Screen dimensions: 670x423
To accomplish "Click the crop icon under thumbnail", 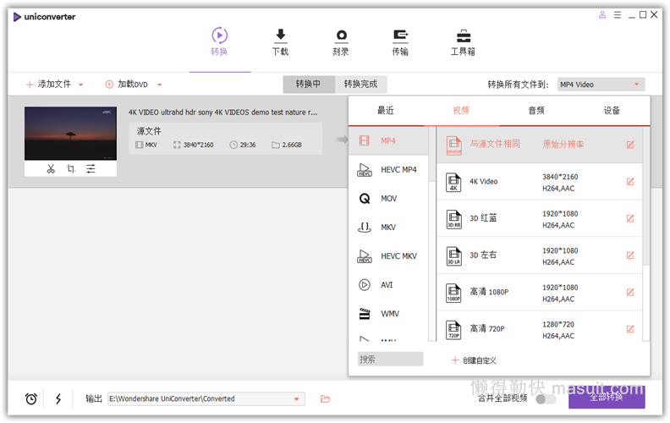I will click(x=71, y=168).
